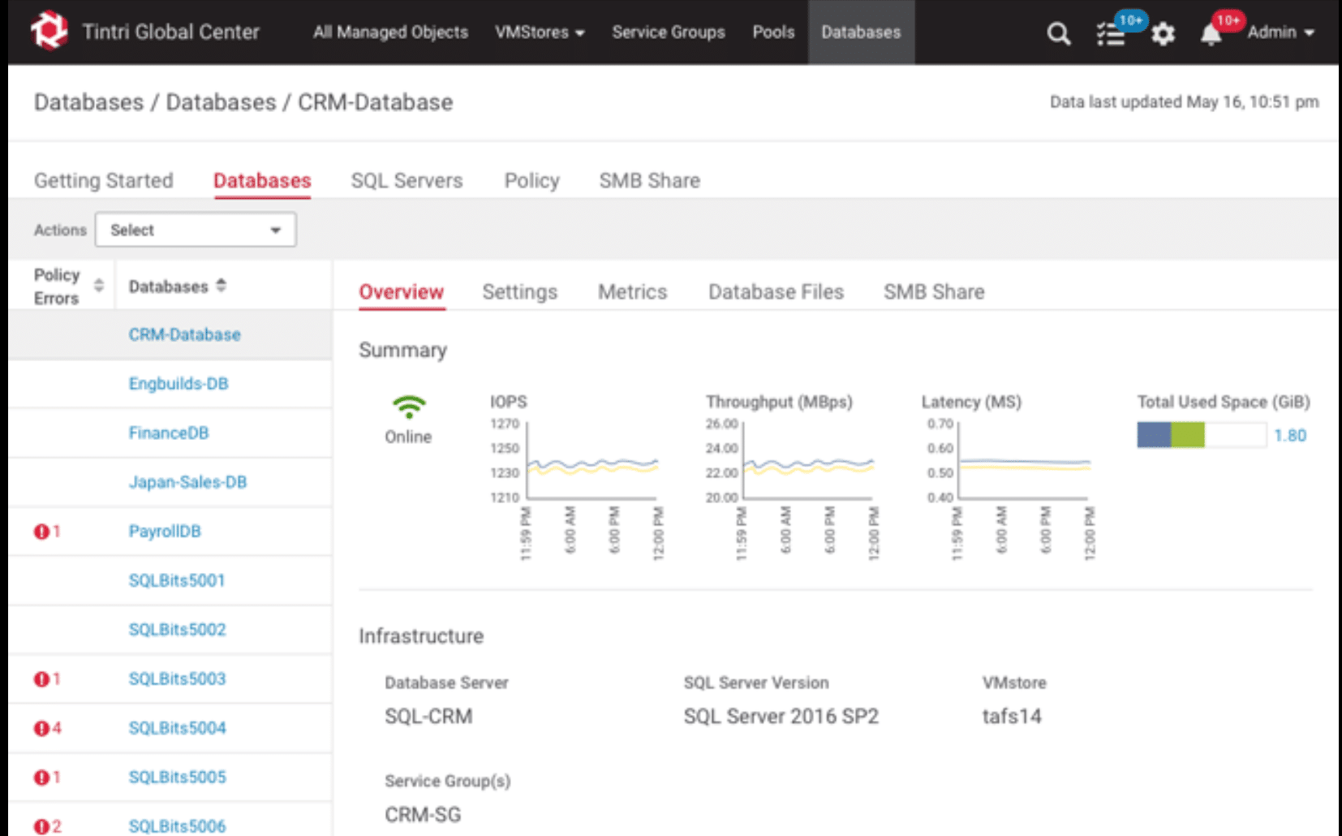Click the SQLBits5004 policy error icon
The image size is (1342, 836).
(41, 728)
